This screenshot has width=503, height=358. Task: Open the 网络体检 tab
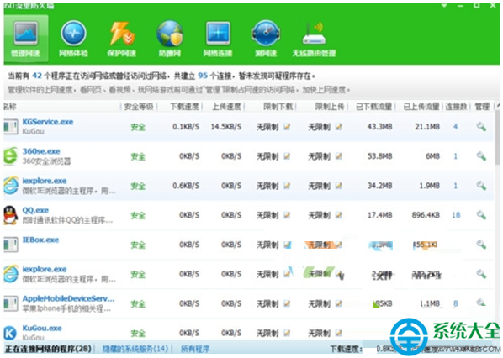pyautogui.click(x=73, y=38)
